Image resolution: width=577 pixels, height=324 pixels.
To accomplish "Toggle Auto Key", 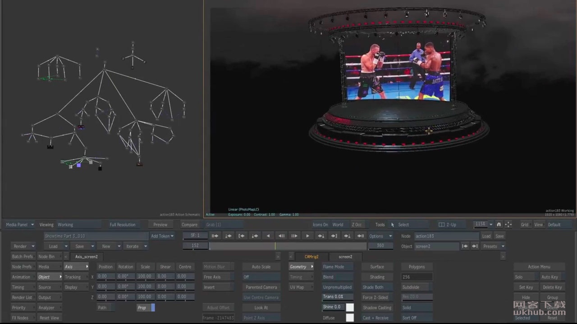I will [x=552, y=277].
